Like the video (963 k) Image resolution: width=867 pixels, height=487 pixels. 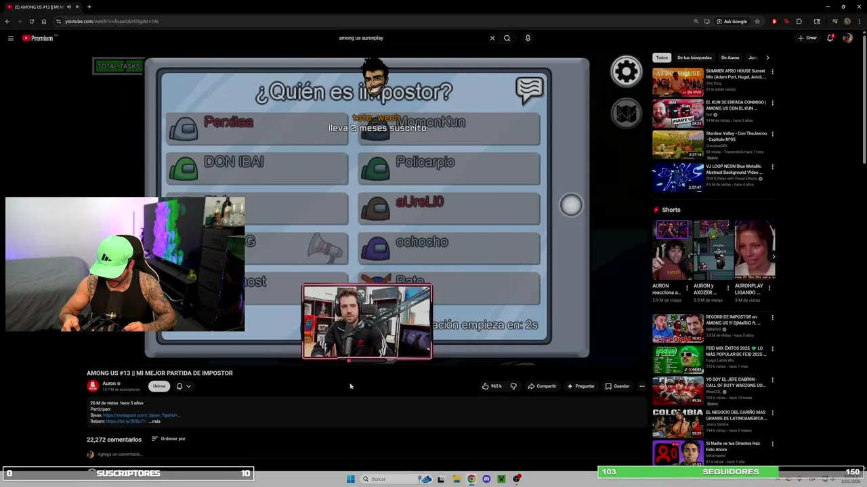click(492, 386)
